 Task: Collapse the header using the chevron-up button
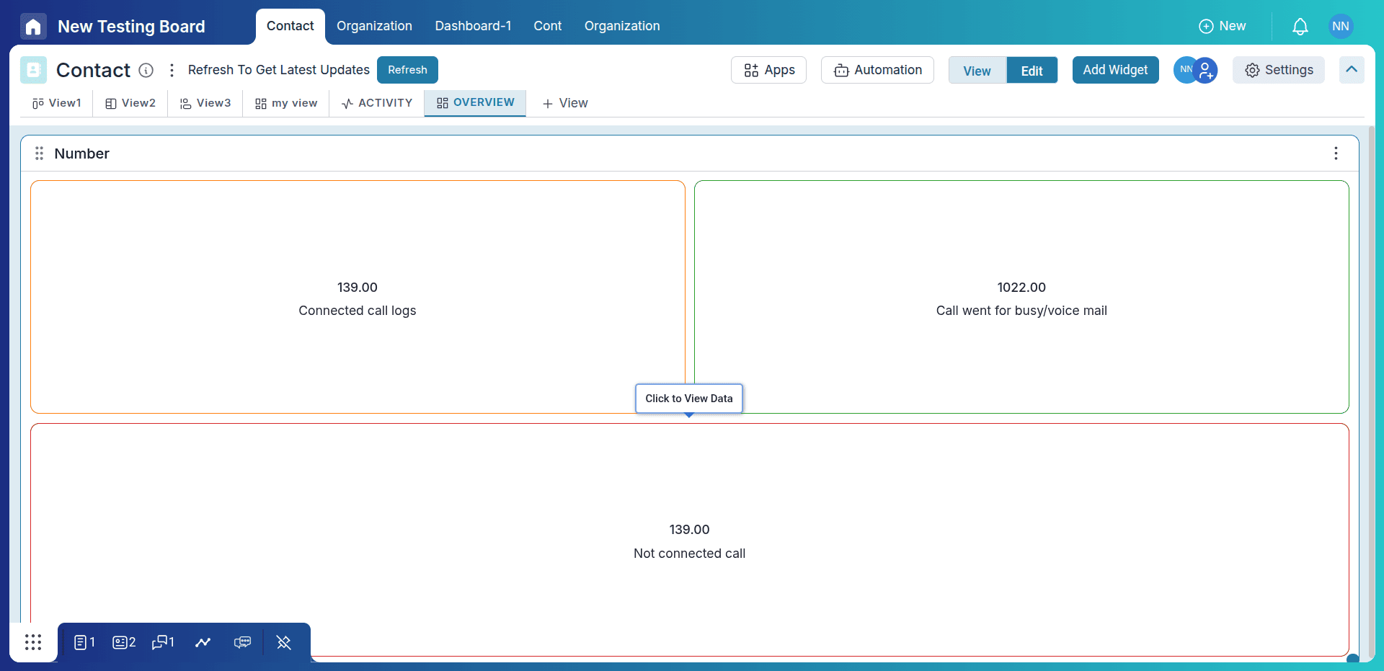pyautogui.click(x=1351, y=70)
